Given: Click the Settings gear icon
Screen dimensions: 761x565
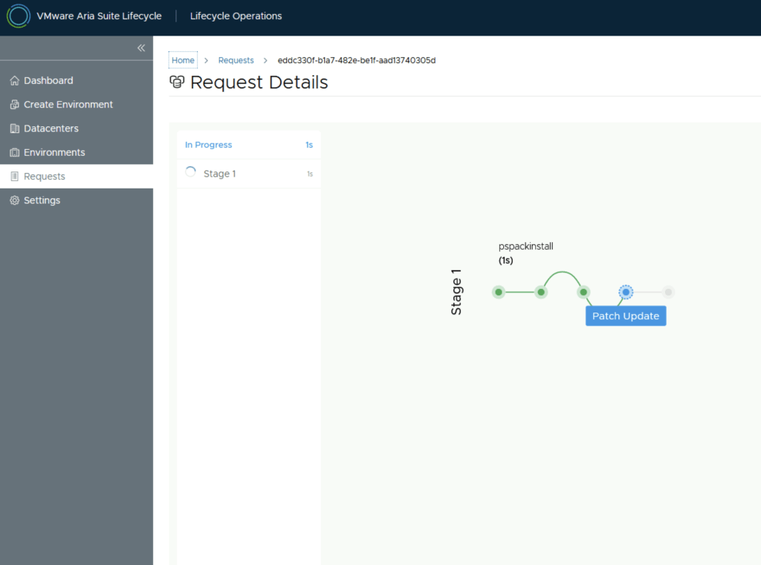Looking at the screenshot, I should tap(14, 200).
